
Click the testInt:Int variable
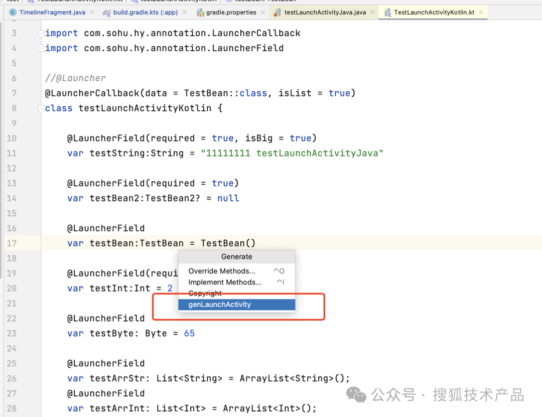[x=120, y=289]
